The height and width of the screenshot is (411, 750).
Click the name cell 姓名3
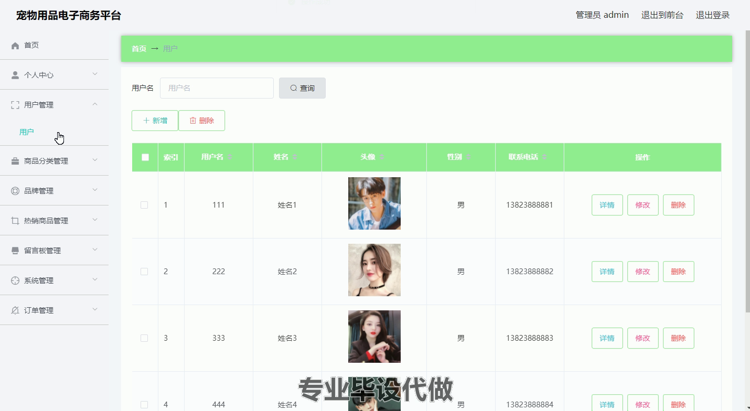[x=287, y=338]
